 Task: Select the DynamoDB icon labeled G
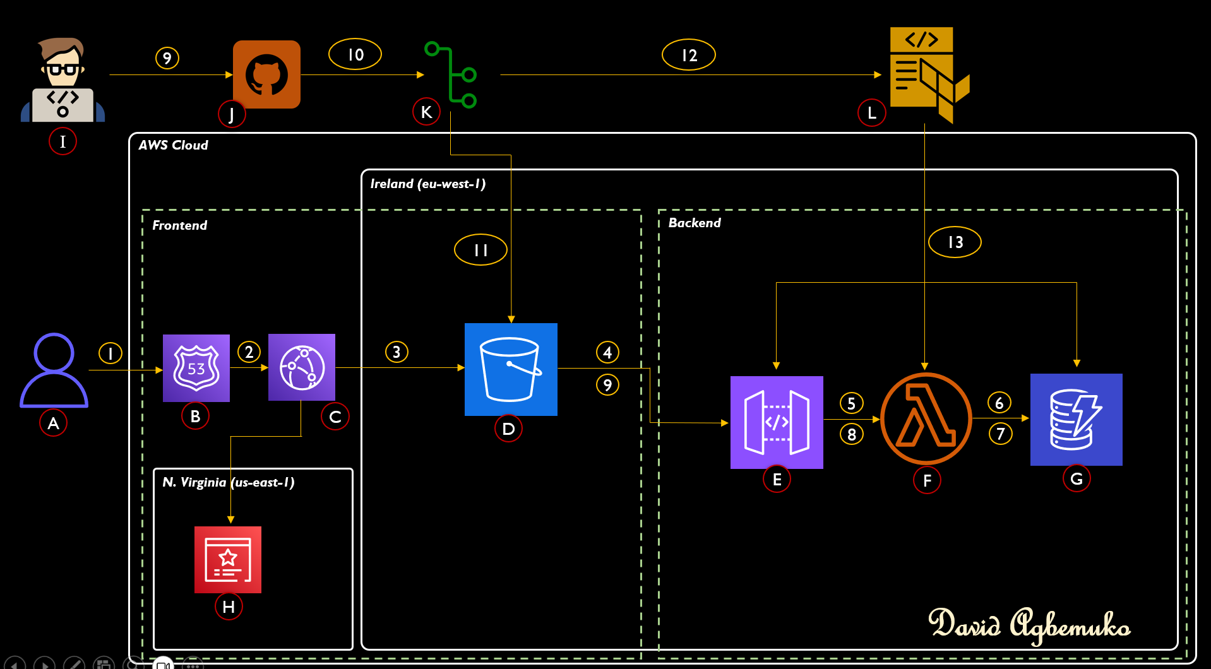(x=1076, y=420)
